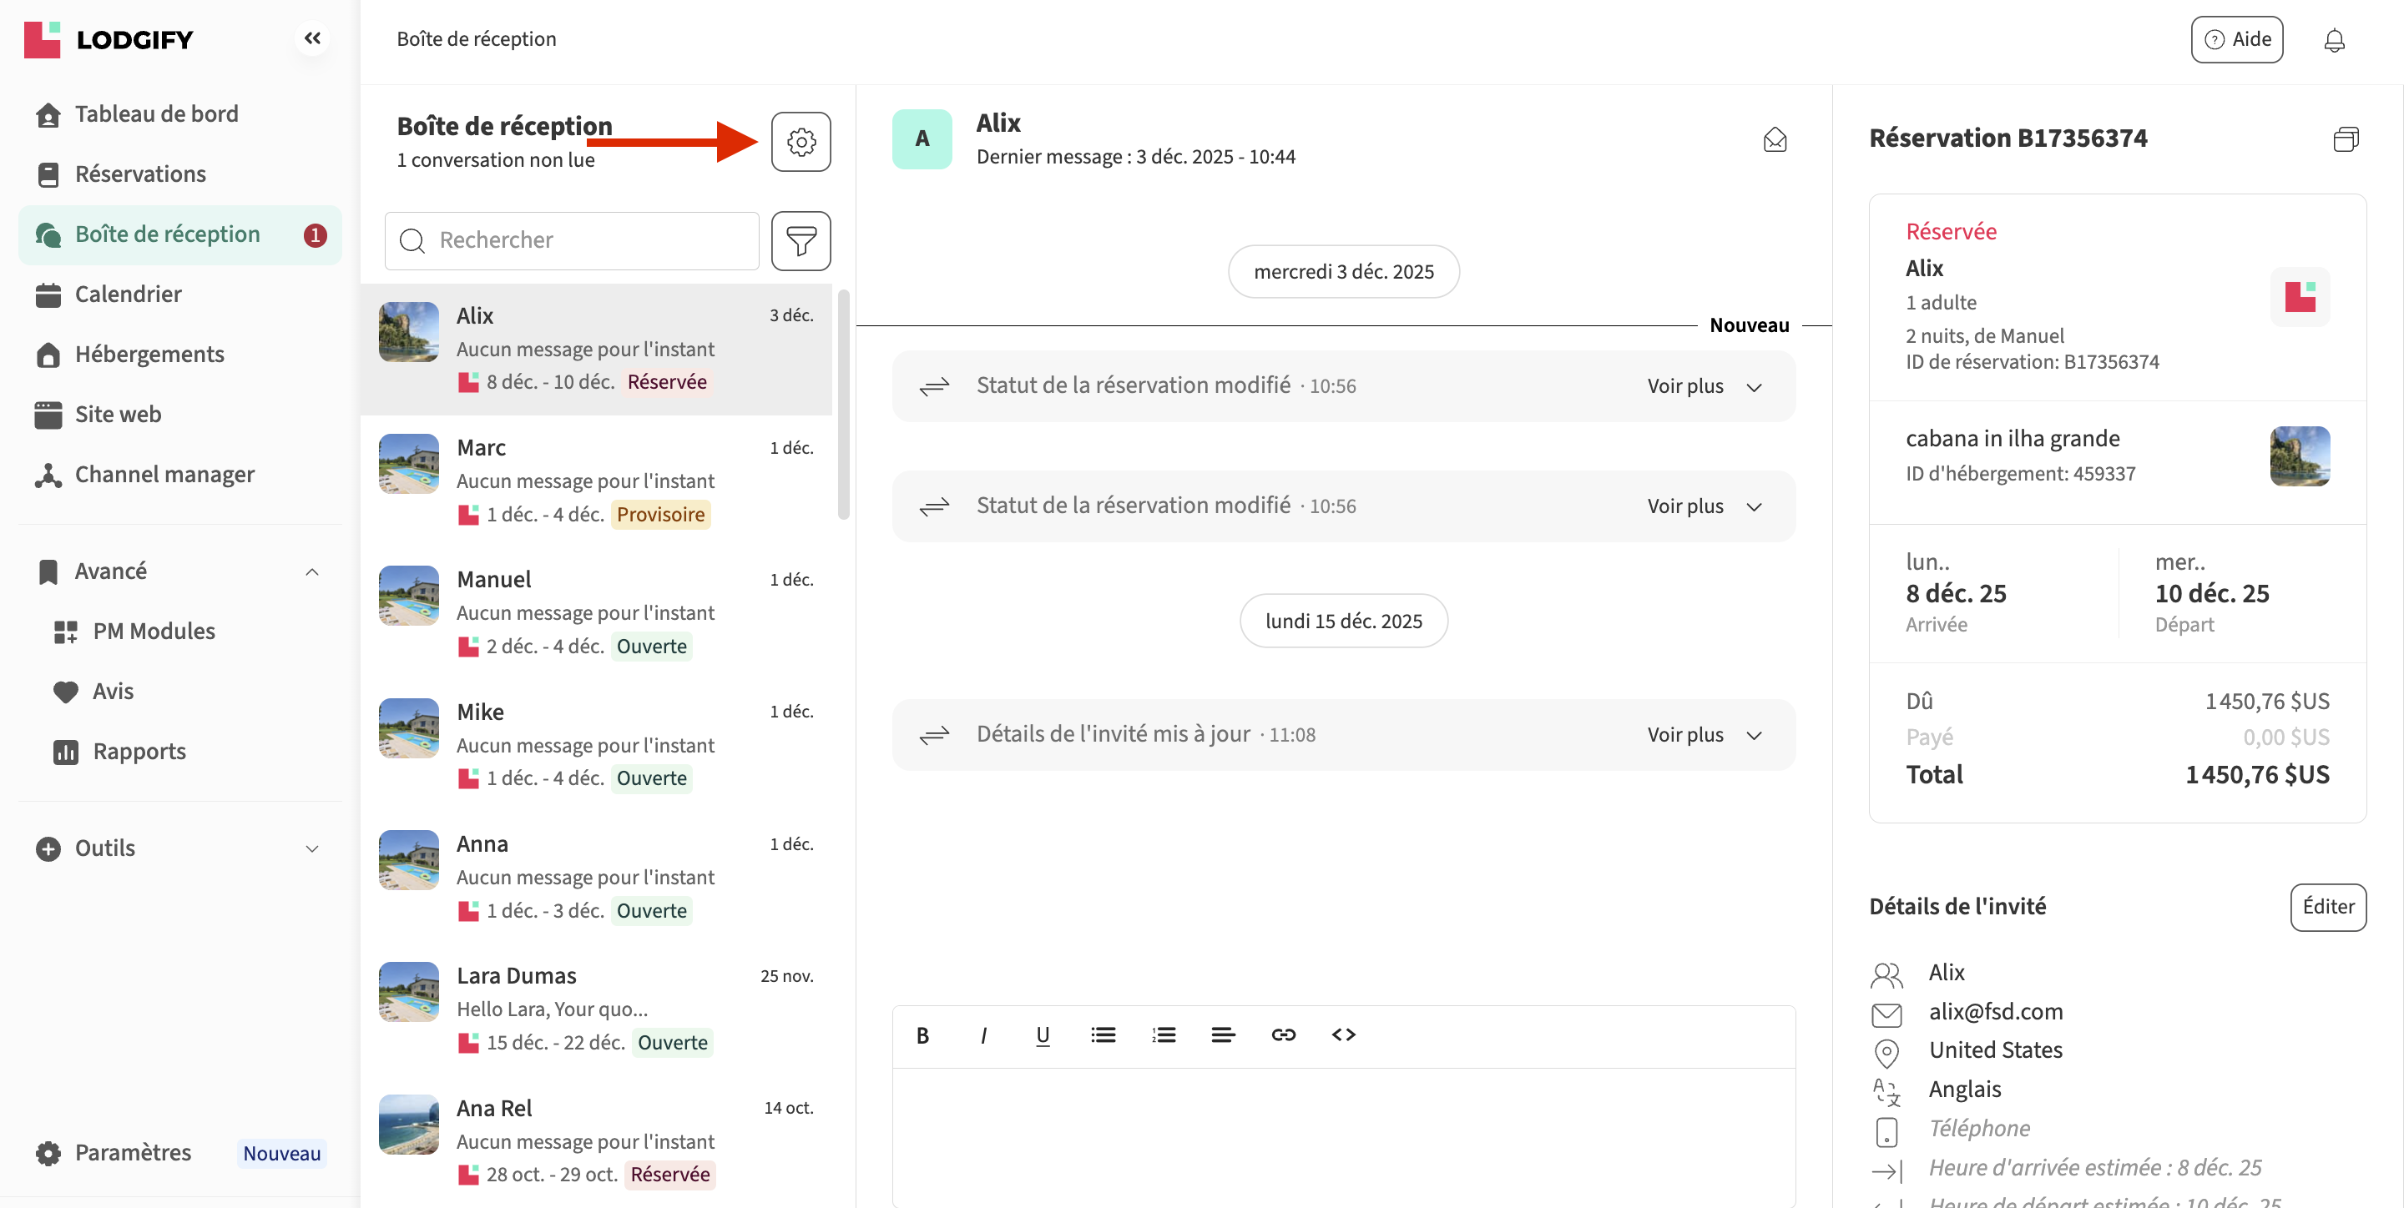Open inbox settings gear icon

coord(800,142)
